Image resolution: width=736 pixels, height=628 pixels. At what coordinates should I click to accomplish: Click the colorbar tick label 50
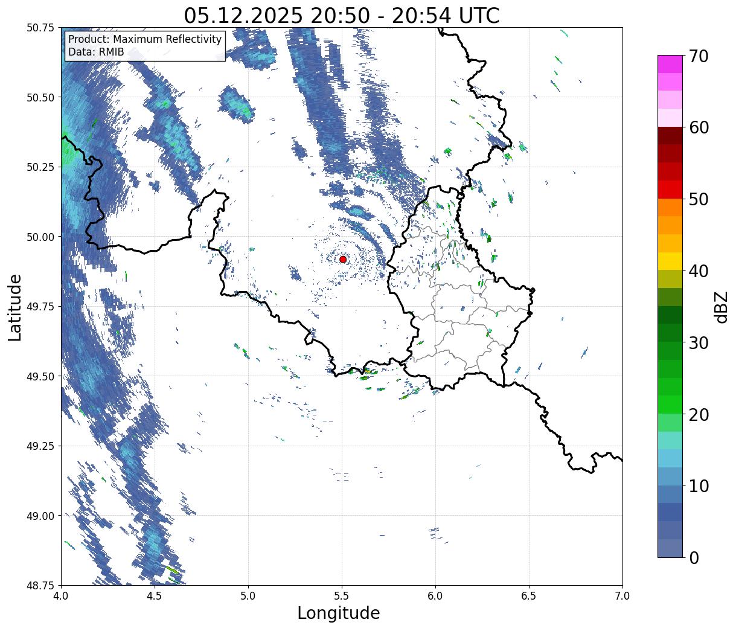coord(699,199)
